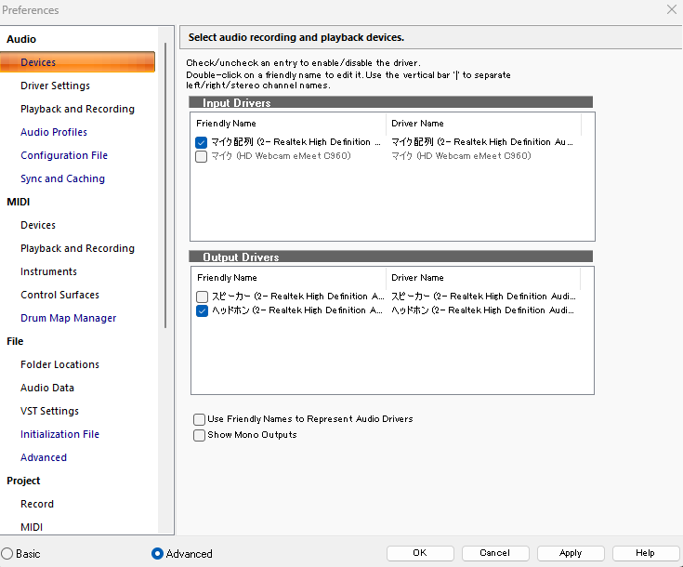Select Drum Map Manager page
Screen dimensions: 683x567
tap(68, 318)
